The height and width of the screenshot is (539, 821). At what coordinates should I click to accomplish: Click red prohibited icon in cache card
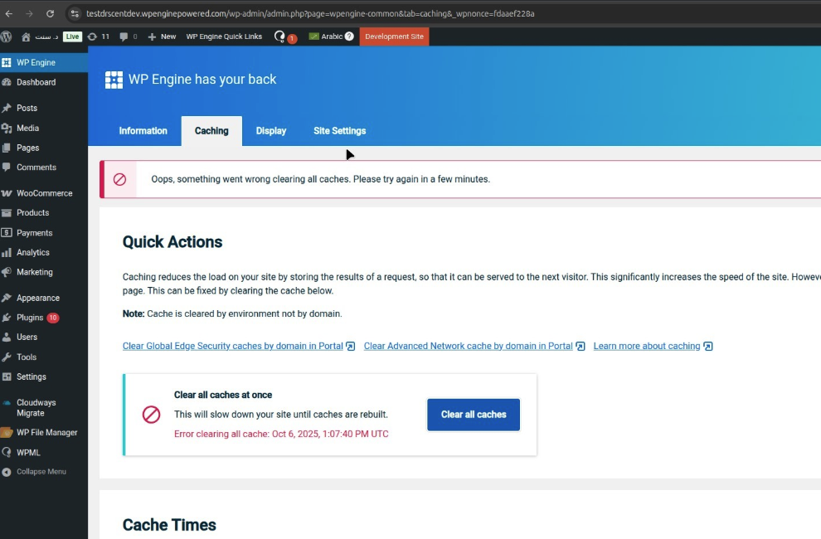pos(151,415)
